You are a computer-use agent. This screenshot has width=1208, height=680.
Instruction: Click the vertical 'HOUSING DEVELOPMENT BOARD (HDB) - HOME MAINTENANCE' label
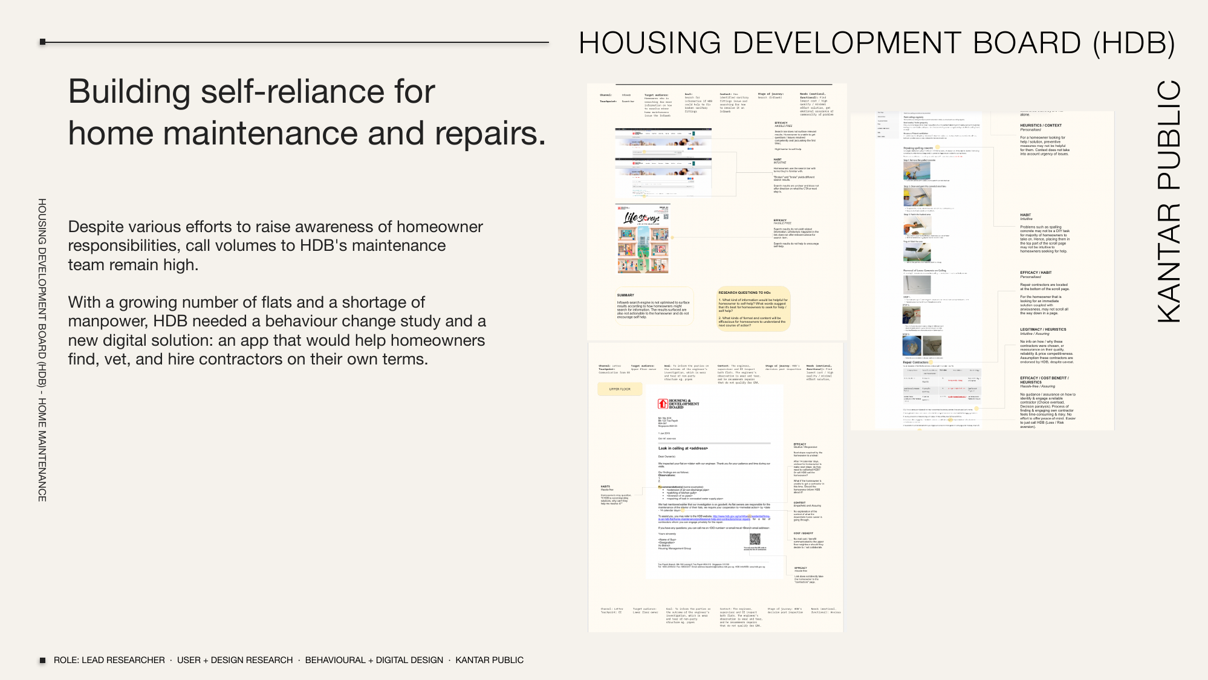[x=42, y=349]
